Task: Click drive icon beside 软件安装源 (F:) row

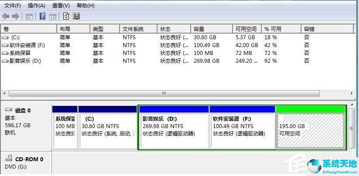Action: click(x=5, y=45)
